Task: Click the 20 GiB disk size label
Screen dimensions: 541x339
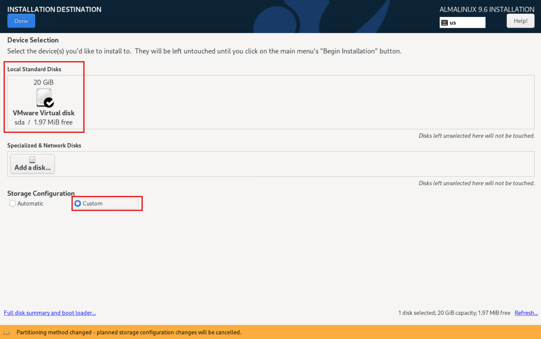Action: [x=44, y=82]
